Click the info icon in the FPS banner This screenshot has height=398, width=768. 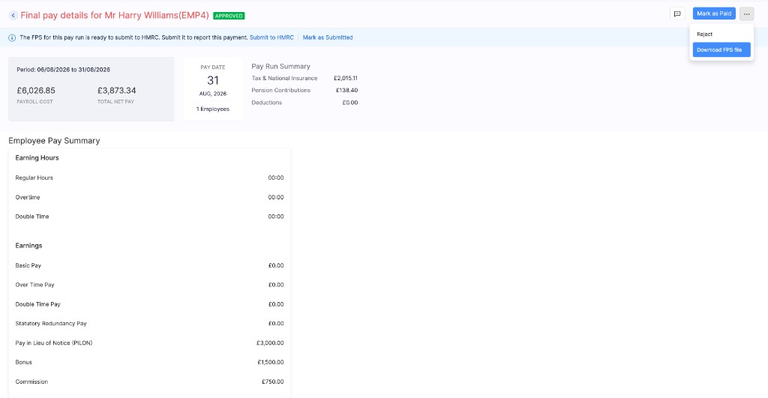(x=12, y=37)
